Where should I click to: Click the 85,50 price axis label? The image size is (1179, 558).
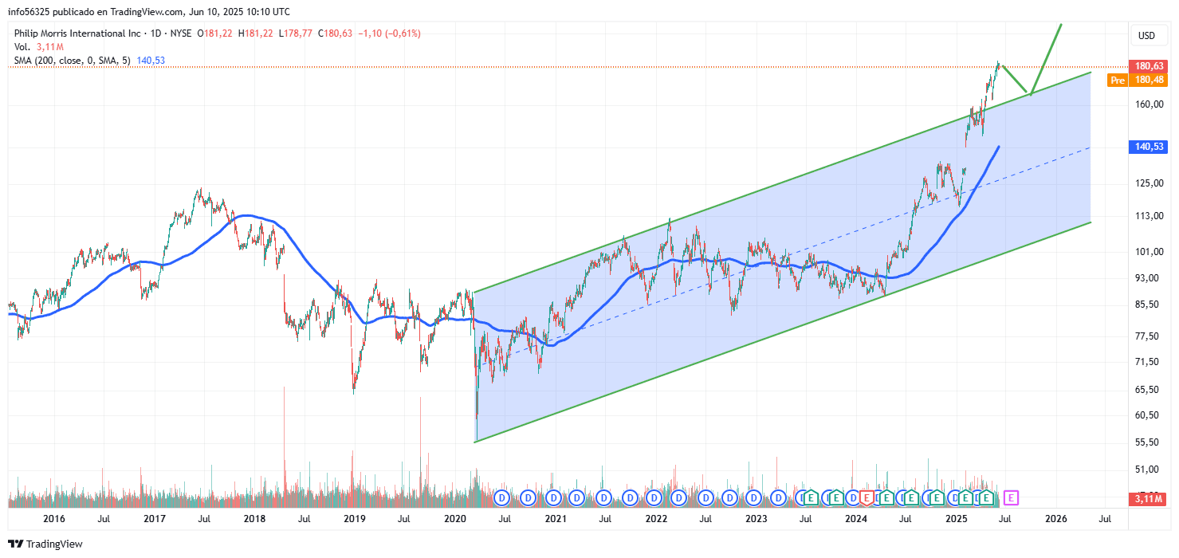1146,305
